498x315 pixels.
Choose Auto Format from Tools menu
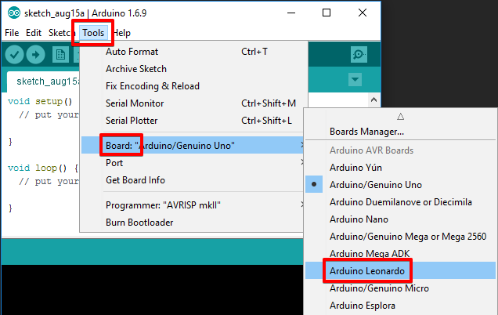193,52
